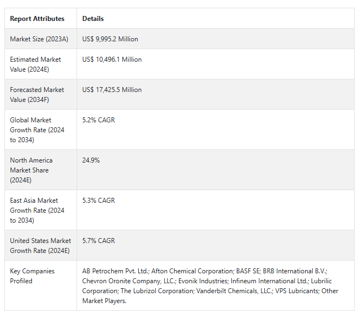Select the Forecasted Market Value (2034F) label

pos(37,95)
